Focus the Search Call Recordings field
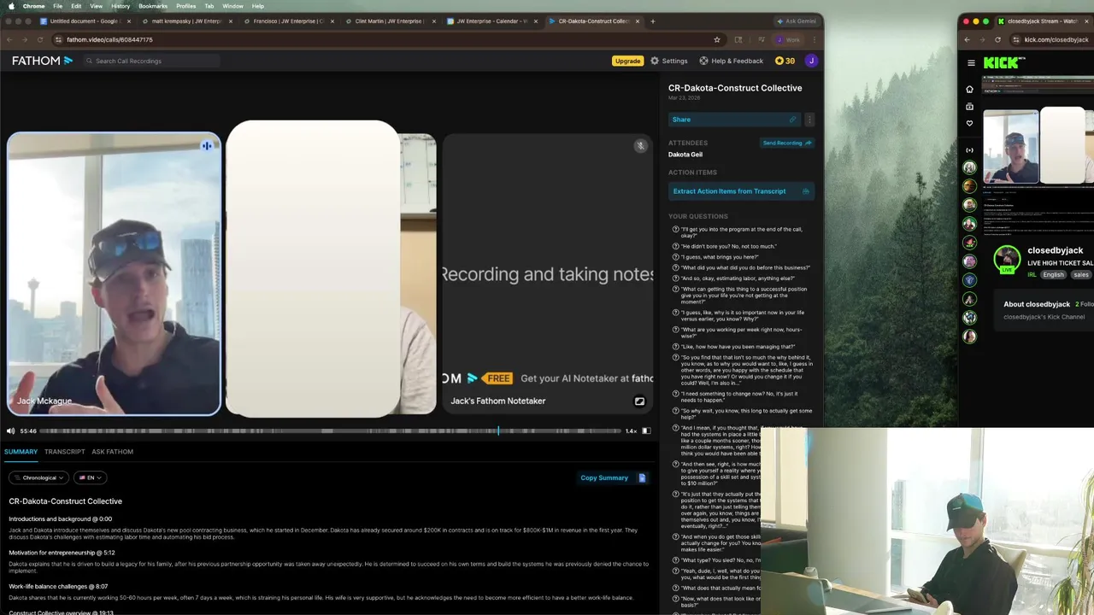Image resolution: width=1094 pixels, height=615 pixels. pos(152,61)
